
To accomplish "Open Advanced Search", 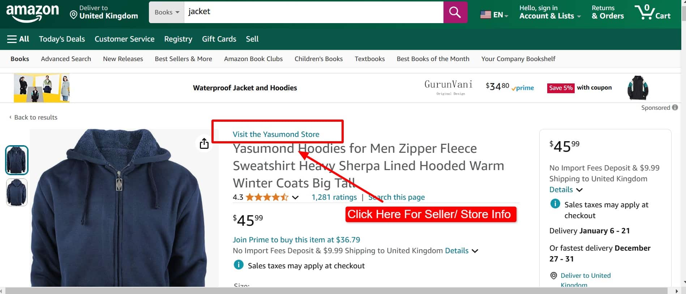I will tap(66, 59).
